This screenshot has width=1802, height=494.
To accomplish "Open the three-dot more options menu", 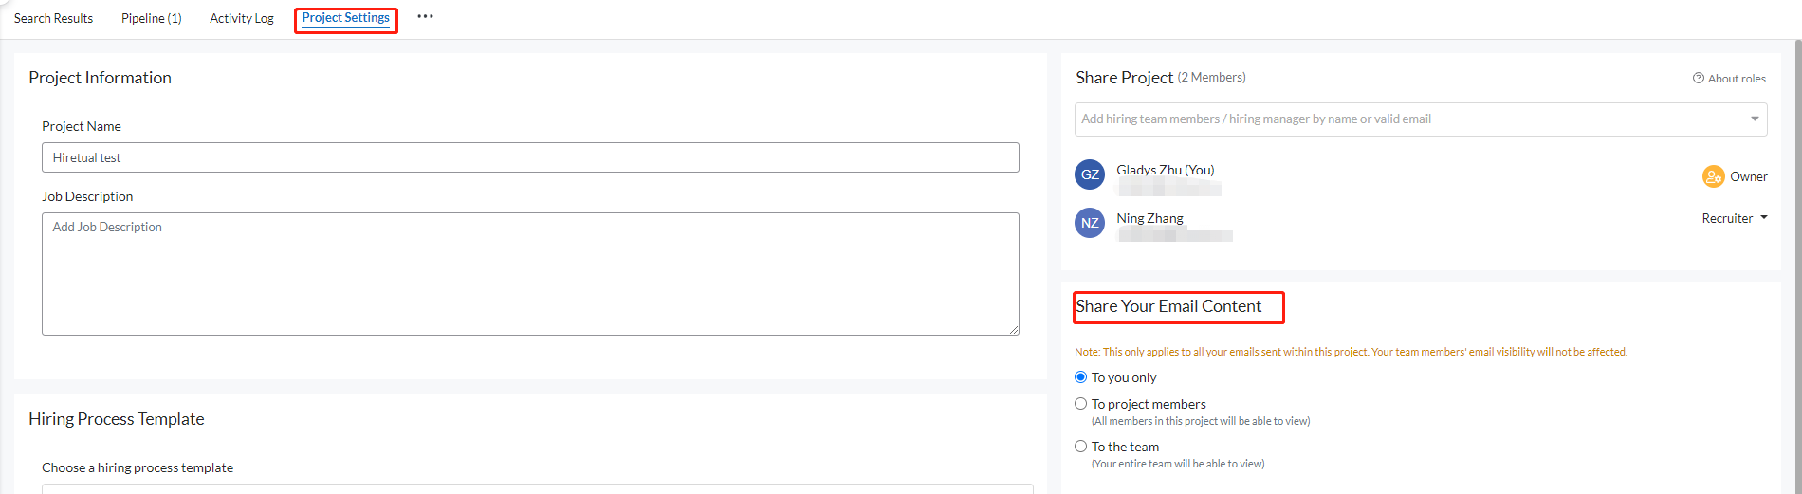I will tap(425, 17).
